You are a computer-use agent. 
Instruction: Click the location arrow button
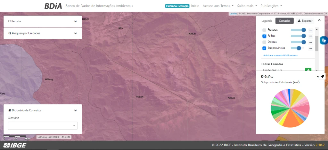[x=322, y=77]
